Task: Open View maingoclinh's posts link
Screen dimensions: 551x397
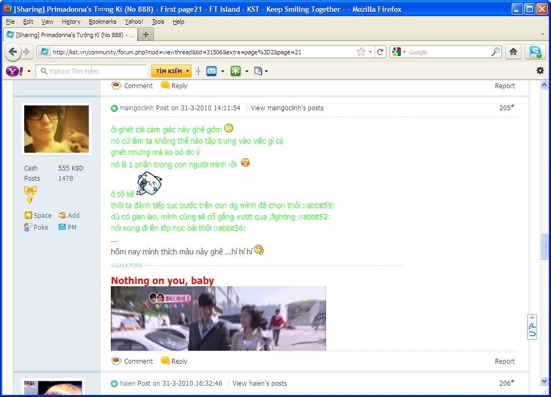Action: 287,108
